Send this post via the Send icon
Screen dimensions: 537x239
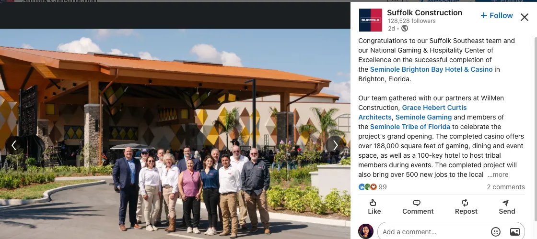pos(506,207)
